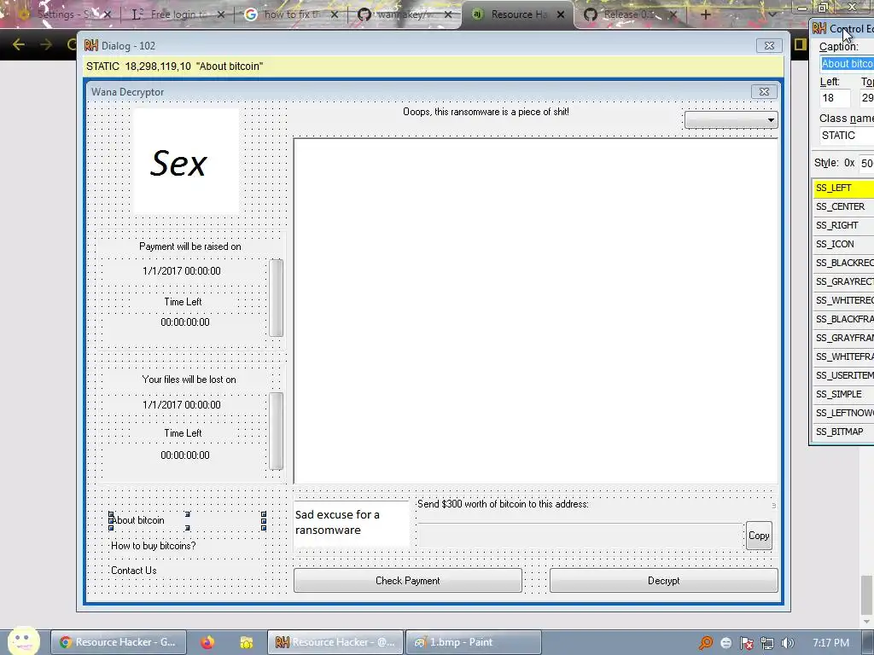Select 'Your files will be lost on' label
The width and height of the screenshot is (874, 655).
(189, 380)
